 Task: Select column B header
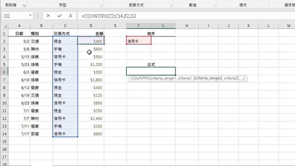pyautogui.click(x=41, y=26)
